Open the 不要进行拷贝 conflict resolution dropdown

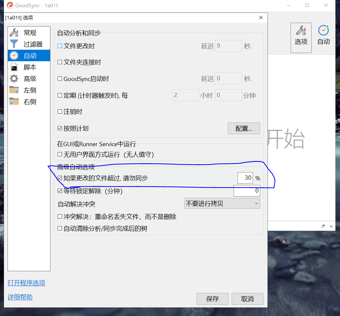pos(222,203)
